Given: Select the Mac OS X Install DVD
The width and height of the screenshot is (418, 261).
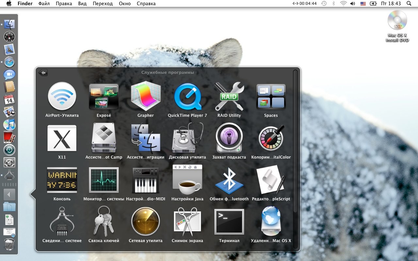Looking at the screenshot, I should [x=397, y=26].
